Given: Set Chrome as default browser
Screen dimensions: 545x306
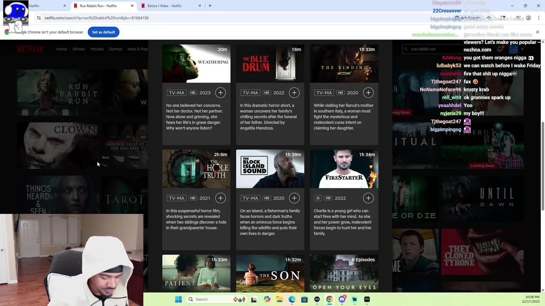Looking at the screenshot, I should 103,32.
